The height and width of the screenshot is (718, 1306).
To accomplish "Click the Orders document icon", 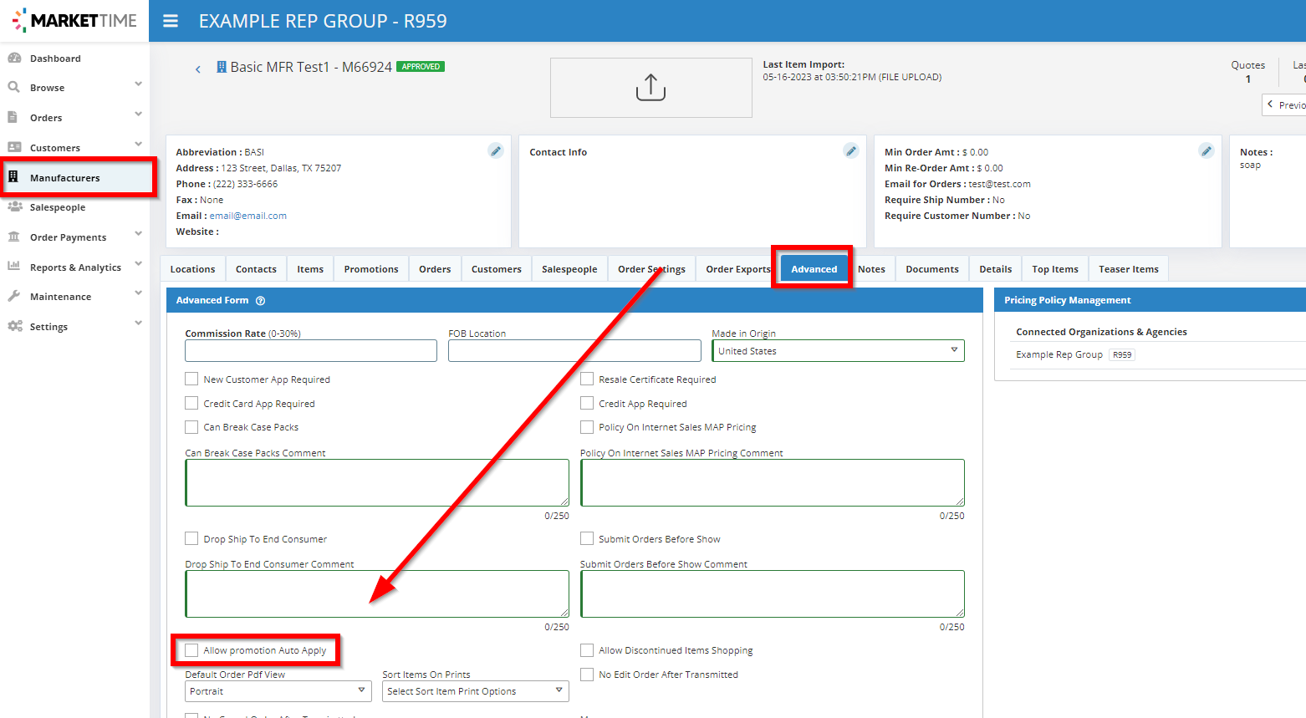I will coord(13,117).
